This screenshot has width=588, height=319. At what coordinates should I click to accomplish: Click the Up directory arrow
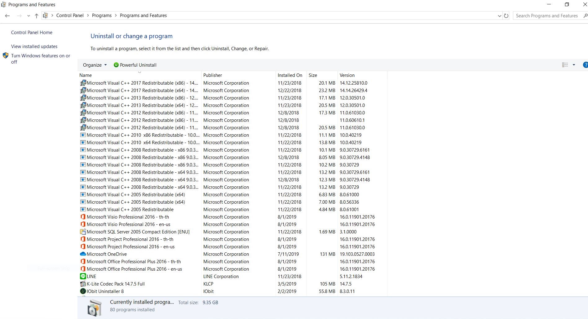(36, 16)
